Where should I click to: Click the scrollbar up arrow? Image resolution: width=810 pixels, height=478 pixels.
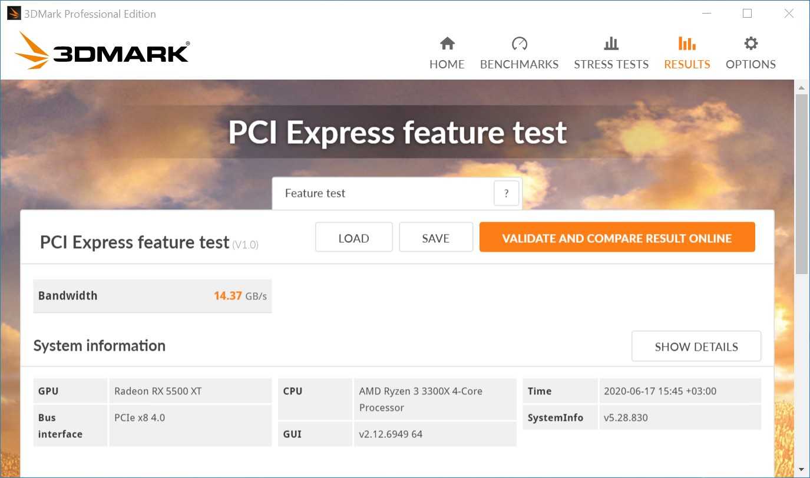801,88
